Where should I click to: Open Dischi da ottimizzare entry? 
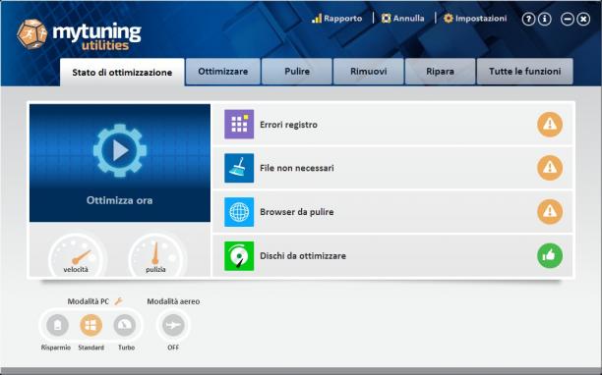coord(392,255)
